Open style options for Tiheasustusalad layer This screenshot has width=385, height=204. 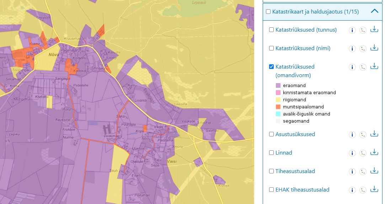coord(363,172)
